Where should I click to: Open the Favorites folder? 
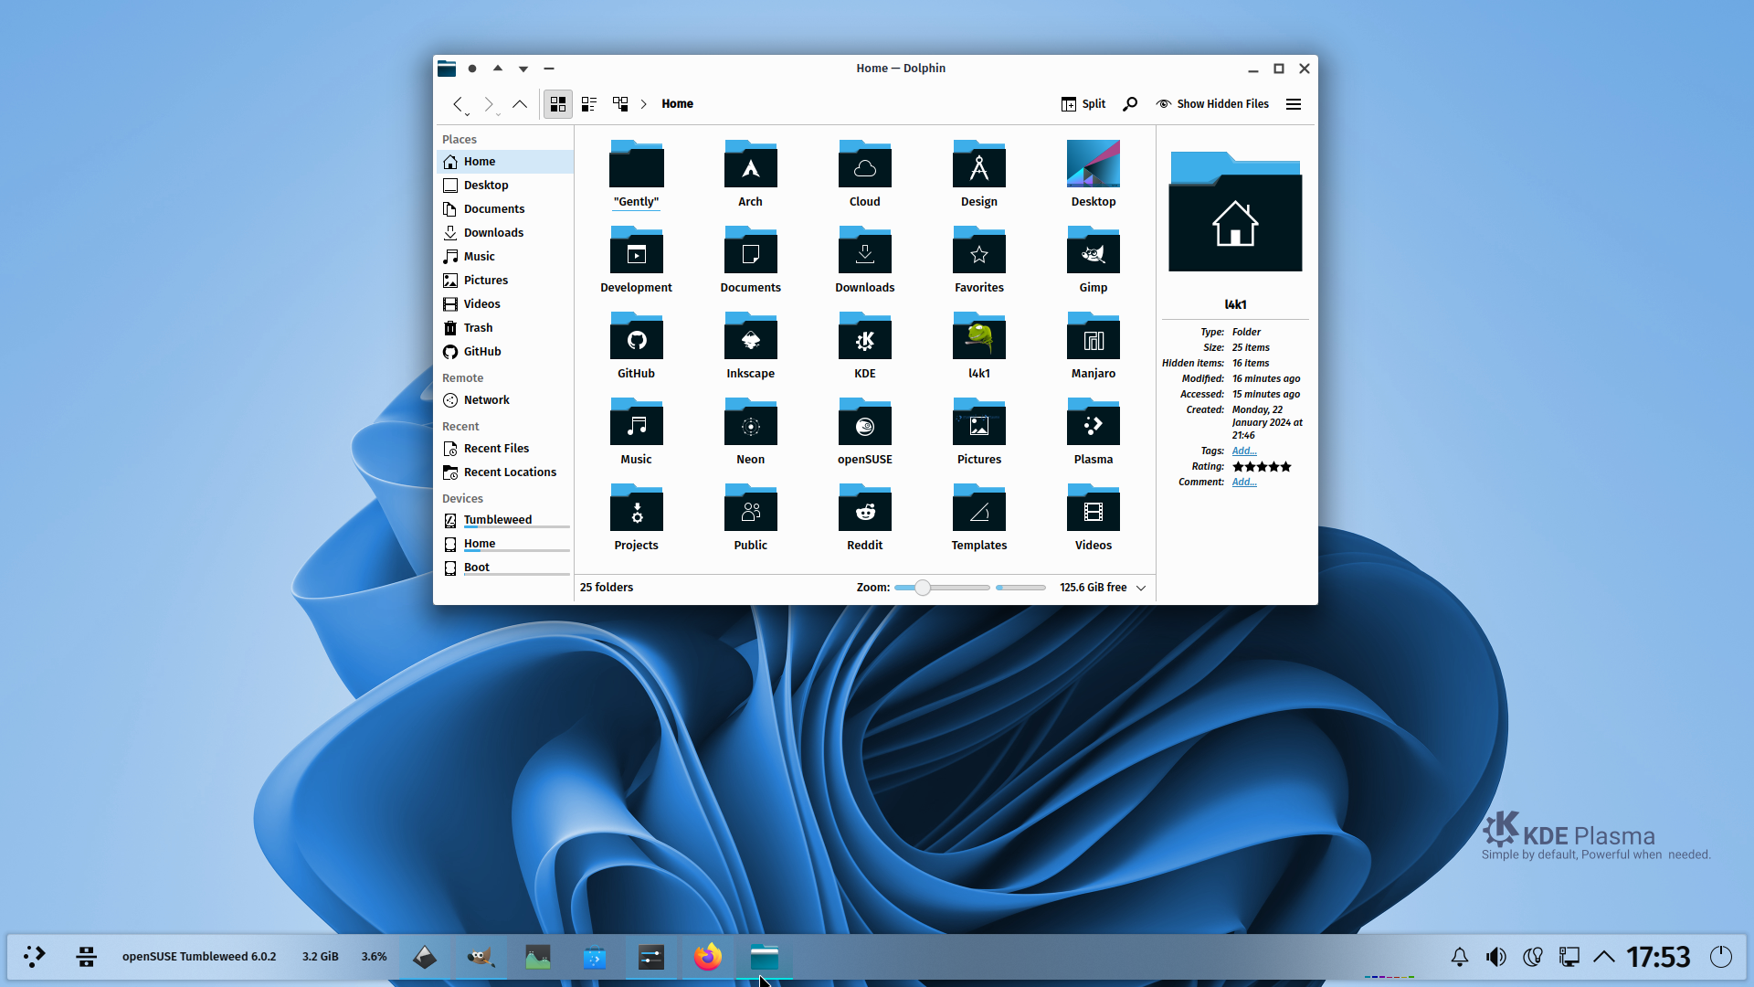[x=978, y=260]
